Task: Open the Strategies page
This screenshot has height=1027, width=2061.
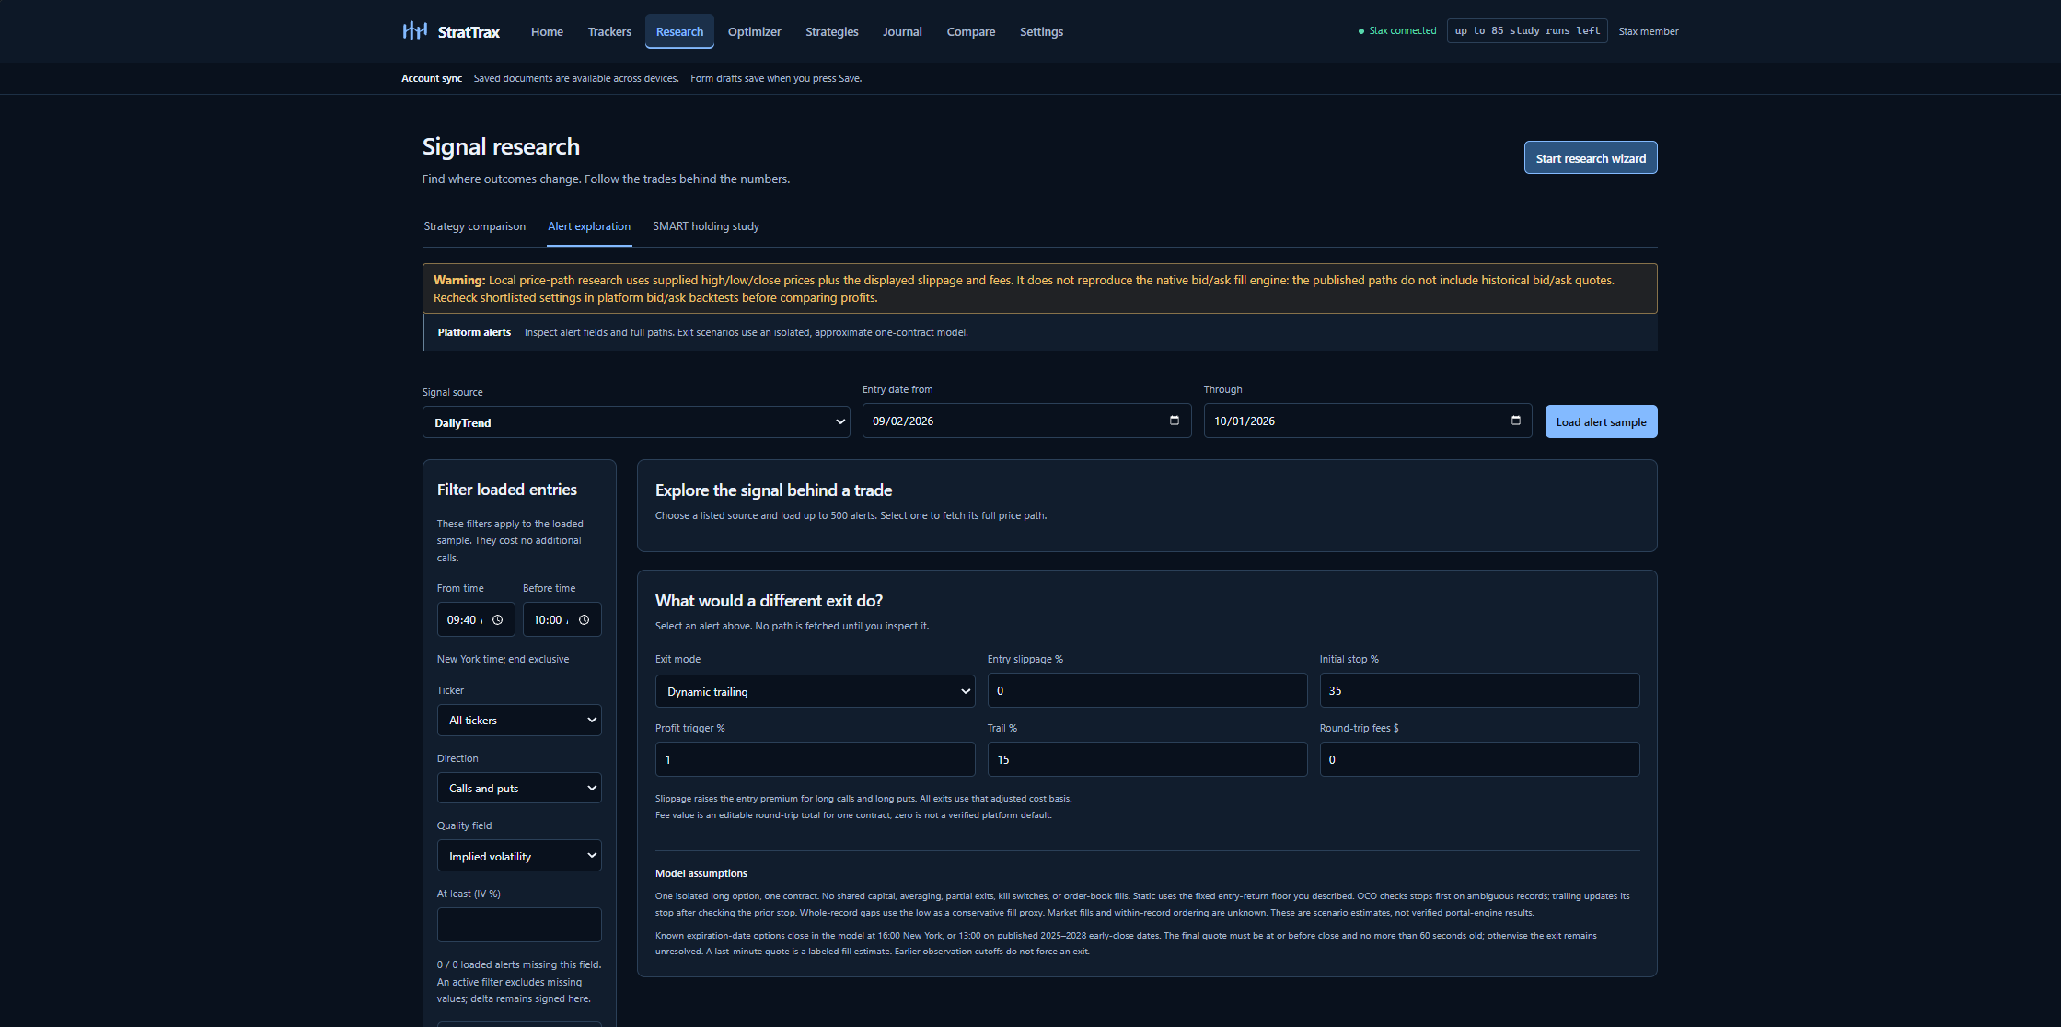Action: (831, 31)
